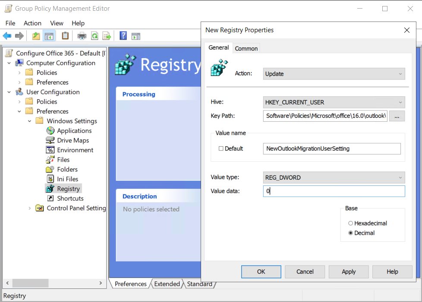Open the Value type dropdown
The height and width of the screenshot is (302, 422).
[334, 177]
